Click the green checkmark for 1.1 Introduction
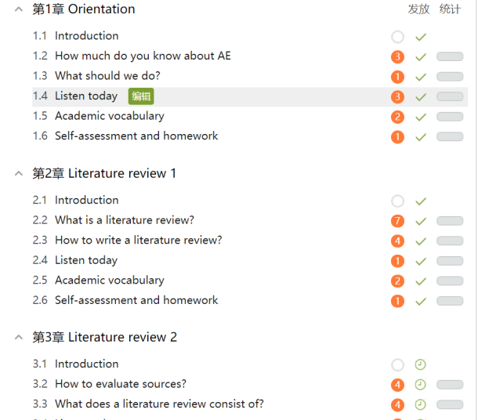Viewport: 489px width, 420px height. 421,37
